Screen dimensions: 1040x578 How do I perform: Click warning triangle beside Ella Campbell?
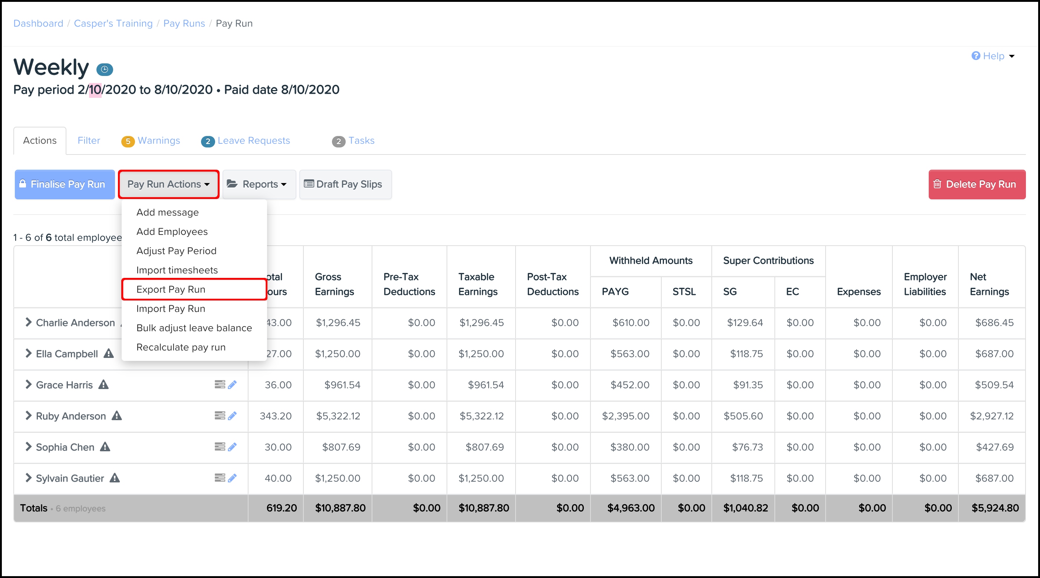click(x=109, y=354)
